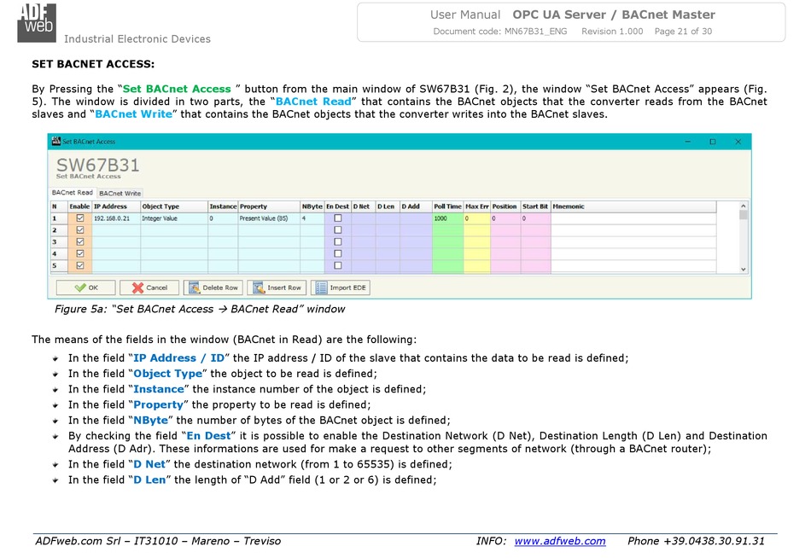This screenshot has width=811, height=558.
Task: Click the blue En Dest term in the bullet list
Action: [209, 435]
